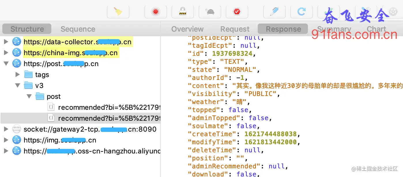The width and height of the screenshot is (403, 177).
Task: Click the "authorId": -1 line
Action: [x=218, y=78]
